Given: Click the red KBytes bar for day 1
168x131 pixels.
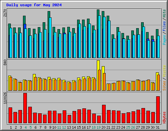Looking at the screenshot, I should point(10,115).
